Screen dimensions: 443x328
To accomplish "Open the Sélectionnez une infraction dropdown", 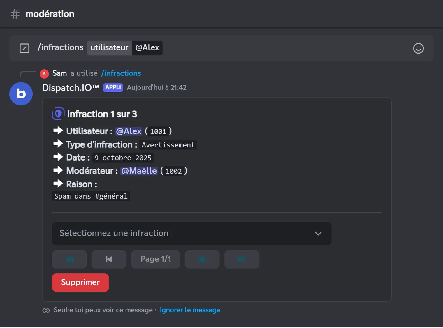I will tap(192, 234).
